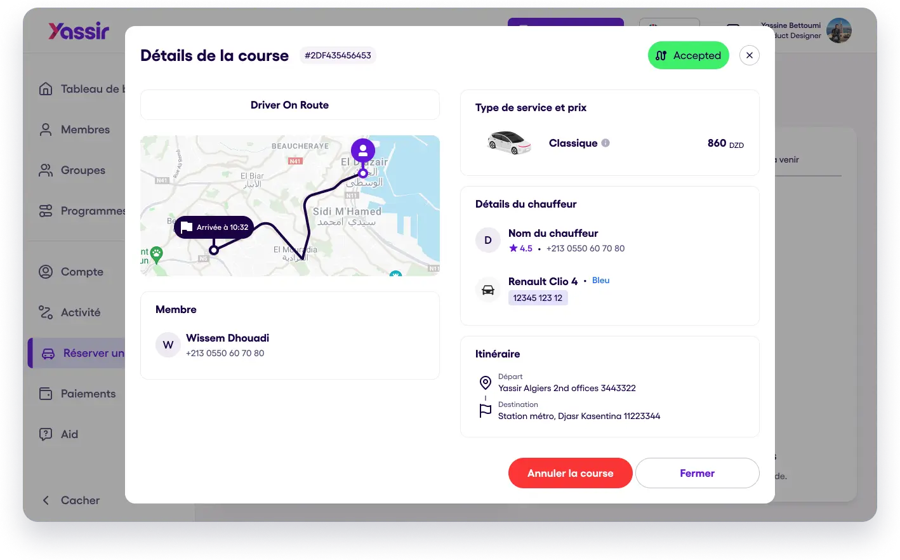This screenshot has width=900, height=560.
Task: Click the Fermer button
Action: pos(697,473)
